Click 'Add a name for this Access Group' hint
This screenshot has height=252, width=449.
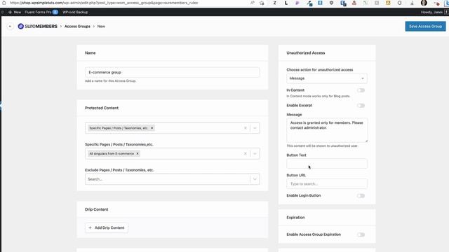pos(111,81)
